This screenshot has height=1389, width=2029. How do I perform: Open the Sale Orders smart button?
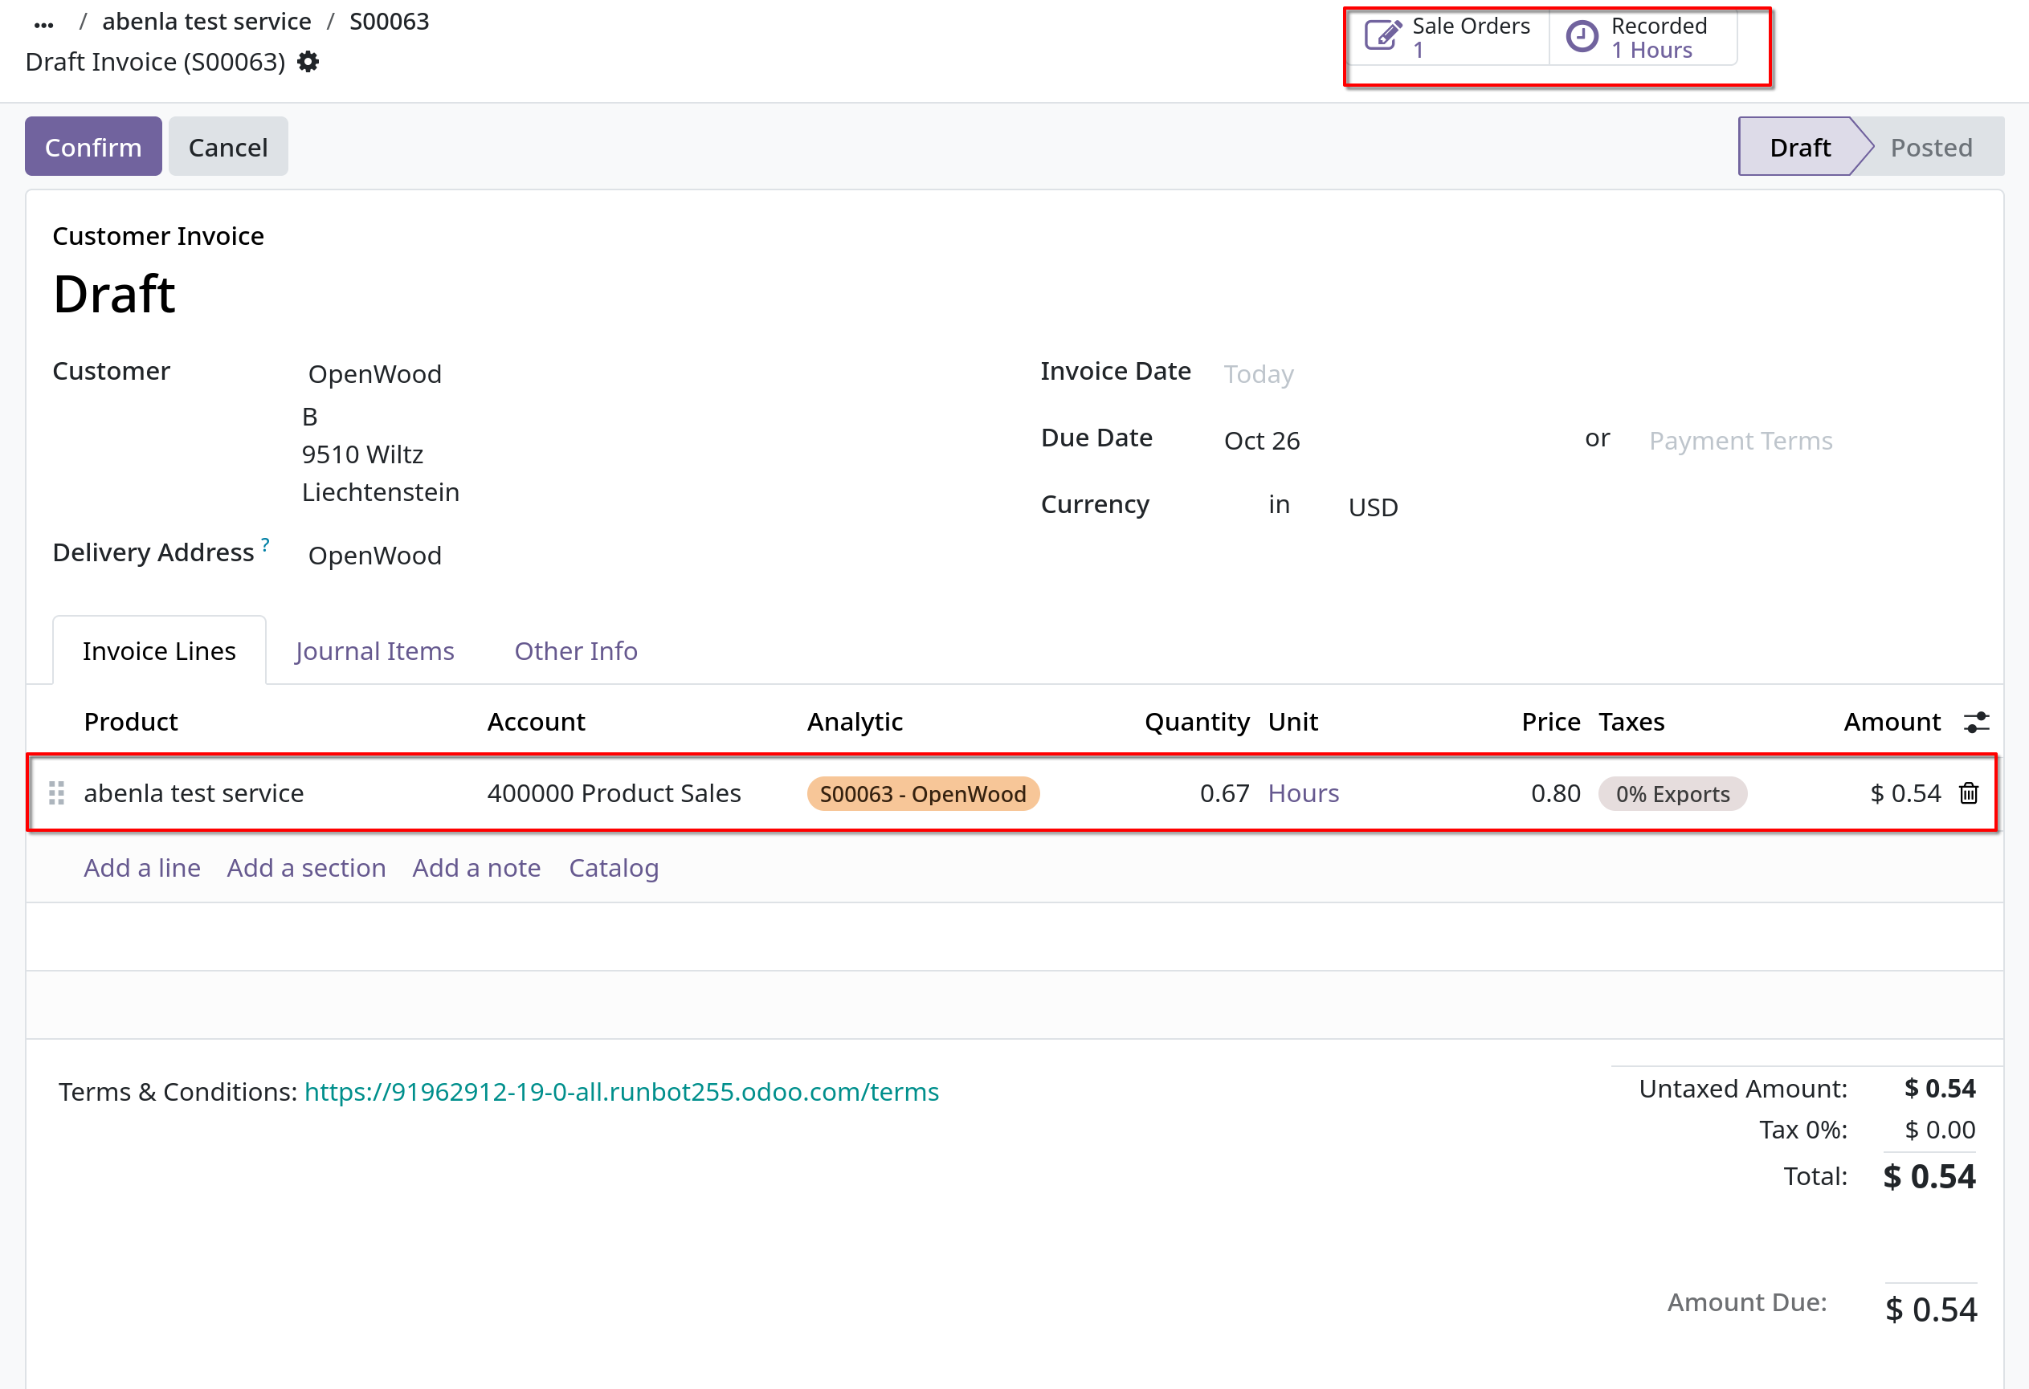[1449, 38]
